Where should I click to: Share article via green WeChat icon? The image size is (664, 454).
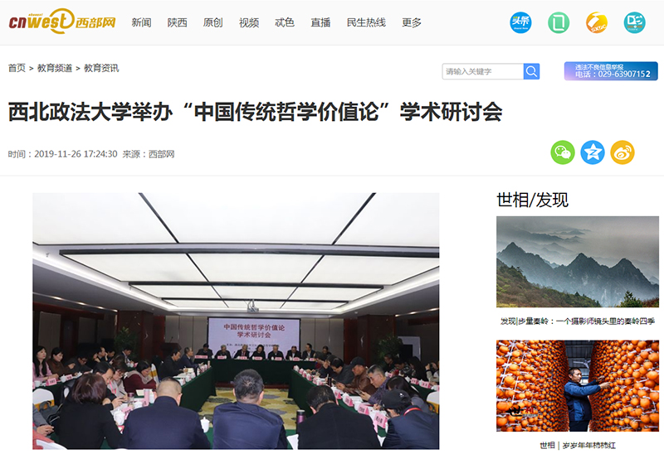[563, 152]
